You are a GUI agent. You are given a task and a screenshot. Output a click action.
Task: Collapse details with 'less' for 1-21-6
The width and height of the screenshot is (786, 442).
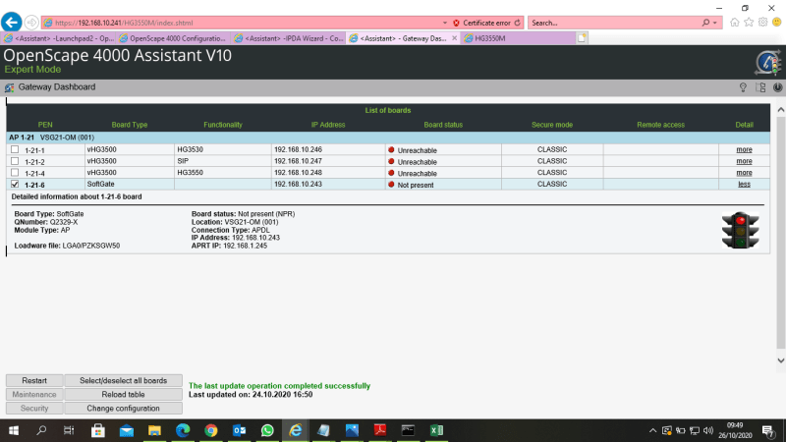pos(744,184)
